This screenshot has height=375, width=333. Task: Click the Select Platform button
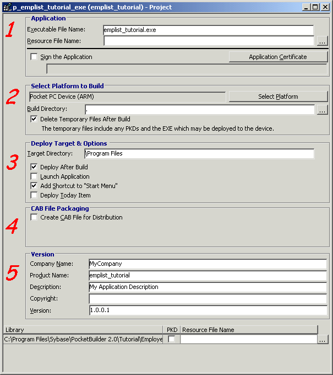278,97
